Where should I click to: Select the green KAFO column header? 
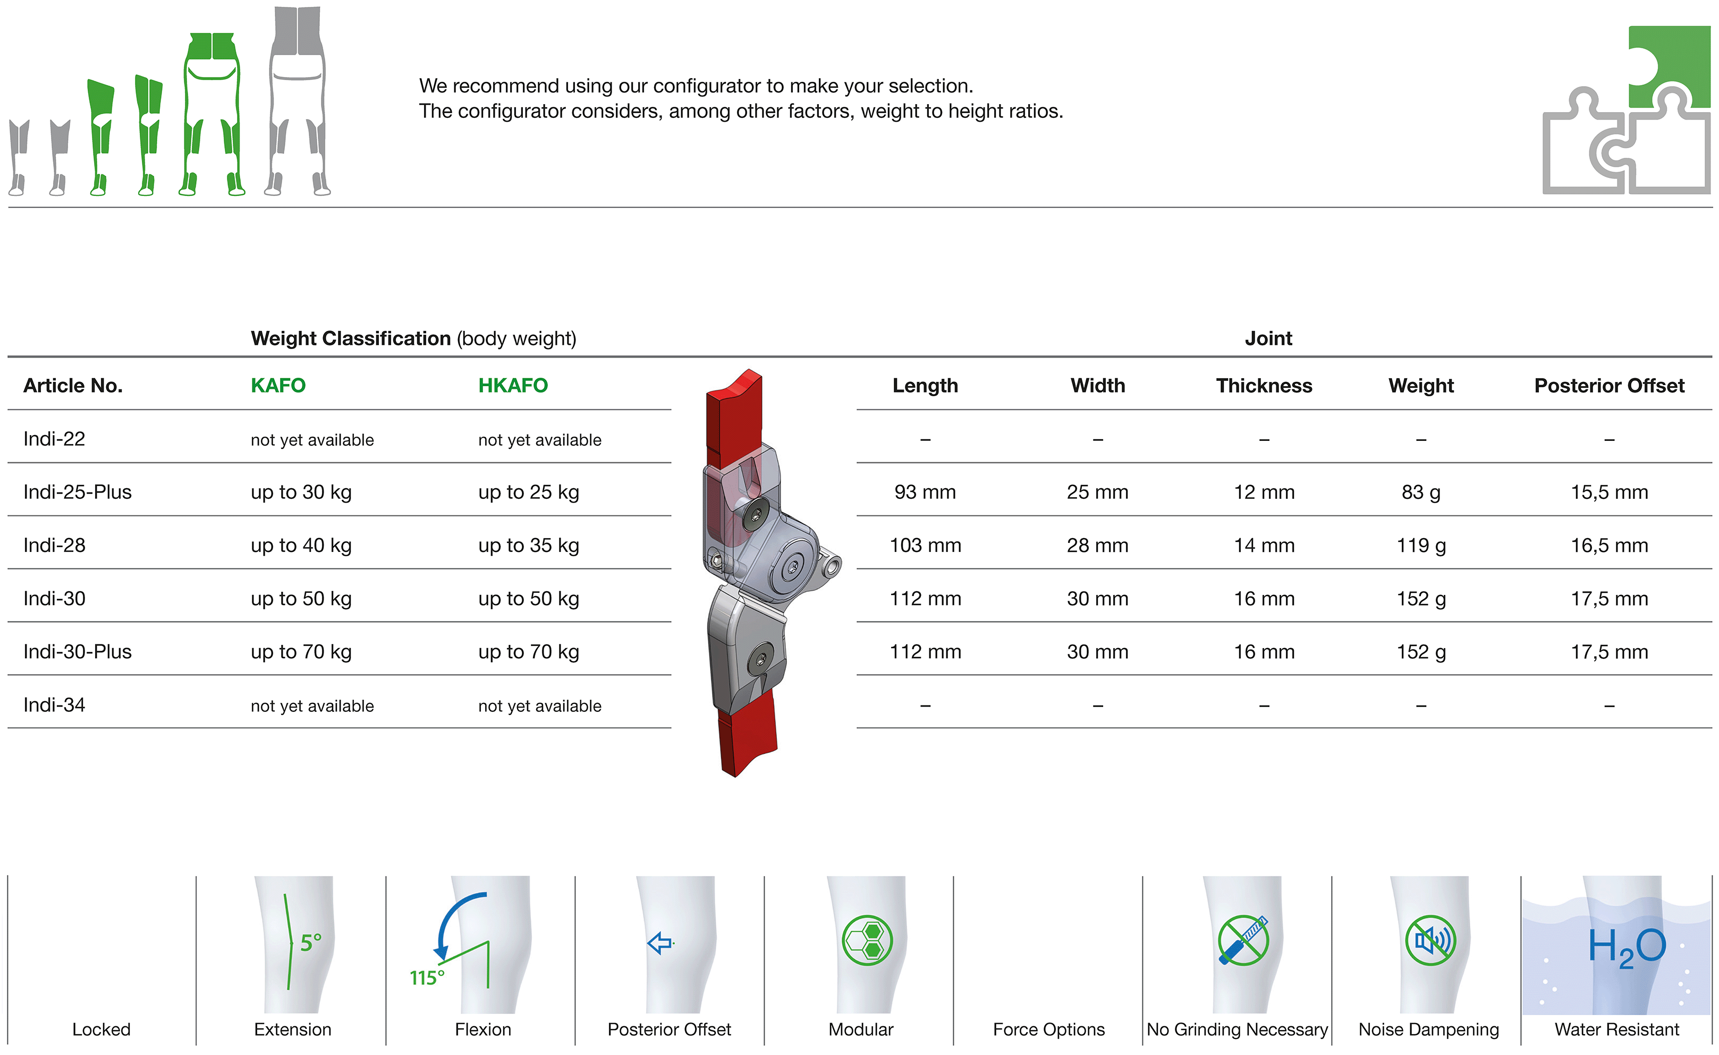pos(278,385)
